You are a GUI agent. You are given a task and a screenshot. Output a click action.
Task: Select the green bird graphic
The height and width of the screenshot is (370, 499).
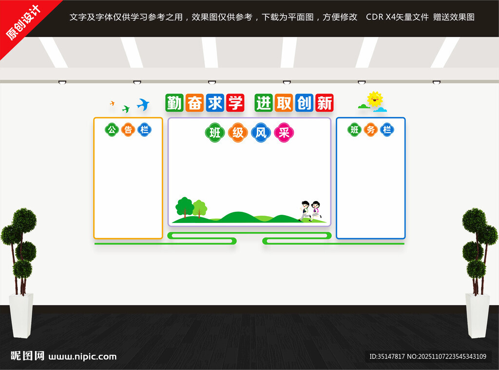tap(126, 109)
